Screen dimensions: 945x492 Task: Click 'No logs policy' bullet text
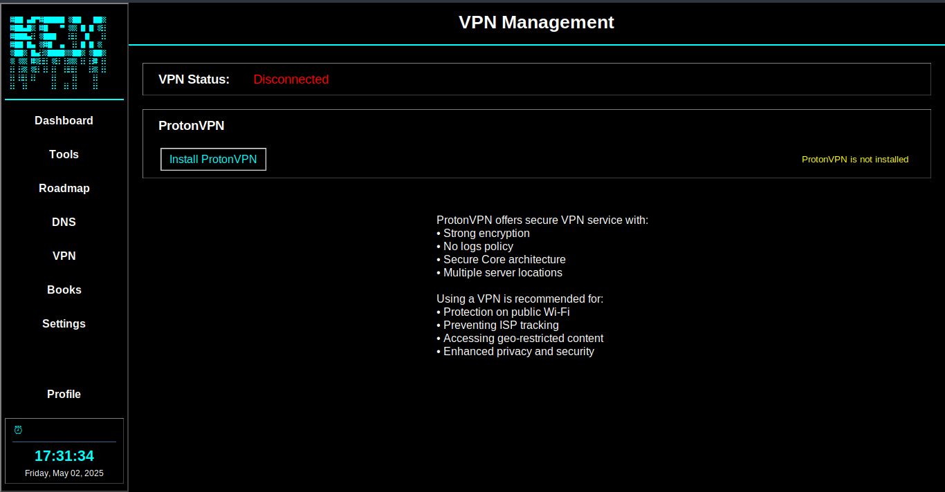[478, 247]
